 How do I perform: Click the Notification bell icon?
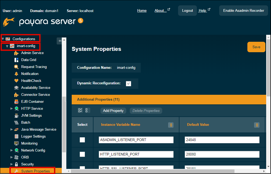(x=16, y=74)
